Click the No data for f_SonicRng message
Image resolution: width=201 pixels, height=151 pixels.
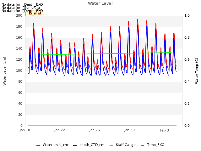tap(21, 8)
